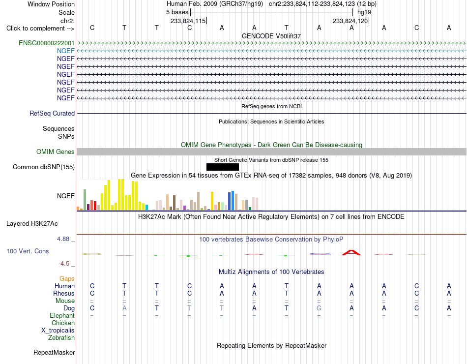
Task: Click the Click to complement label
Action: [x=40, y=29]
